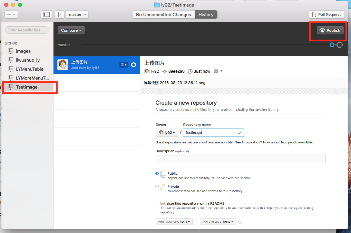This screenshot has height=233, width=351.
Task: Switch to History tab
Action: [x=206, y=14]
